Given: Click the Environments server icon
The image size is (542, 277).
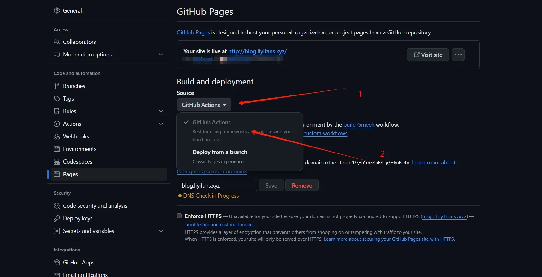Looking at the screenshot, I should point(57,149).
